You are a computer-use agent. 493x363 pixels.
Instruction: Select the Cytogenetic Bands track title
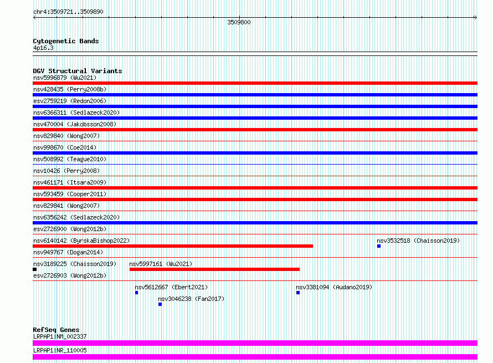click(x=66, y=41)
